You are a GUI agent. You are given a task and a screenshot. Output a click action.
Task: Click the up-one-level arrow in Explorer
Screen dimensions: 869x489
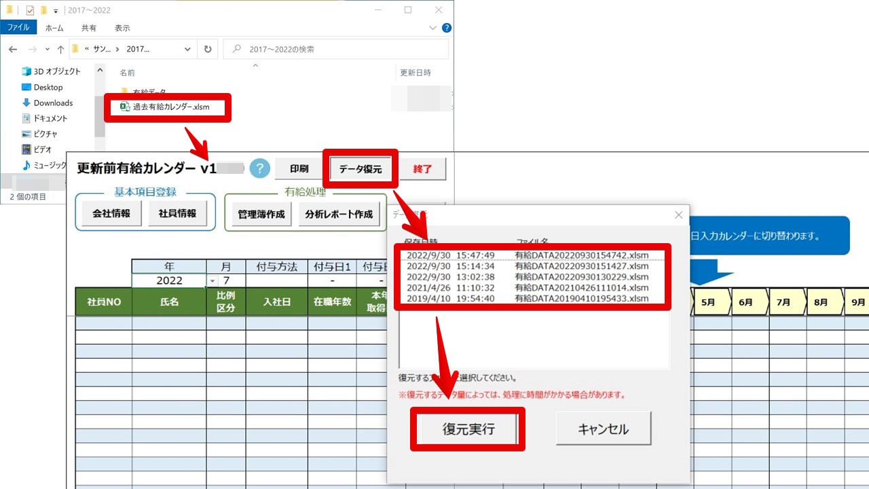pos(60,50)
